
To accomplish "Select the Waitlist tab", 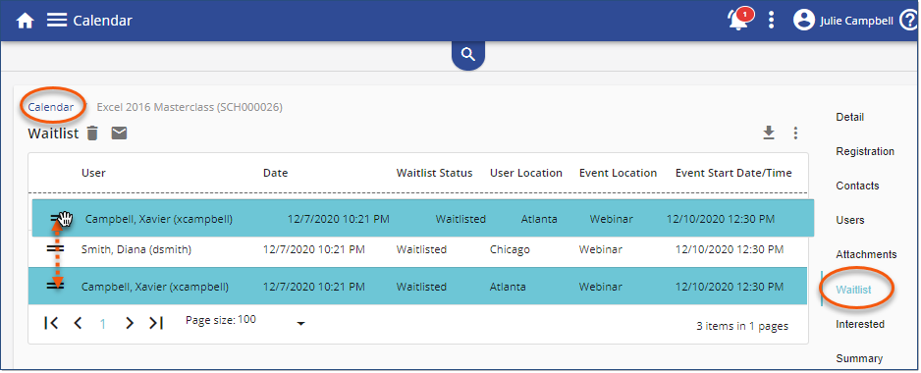I will pyautogui.click(x=854, y=290).
